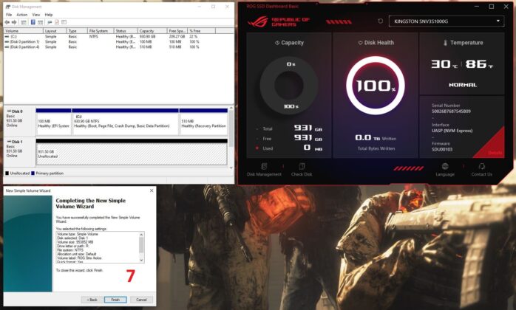Click the disk connect icon after the second toolbar separator
The height and width of the screenshot is (310, 516).
(50, 22)
